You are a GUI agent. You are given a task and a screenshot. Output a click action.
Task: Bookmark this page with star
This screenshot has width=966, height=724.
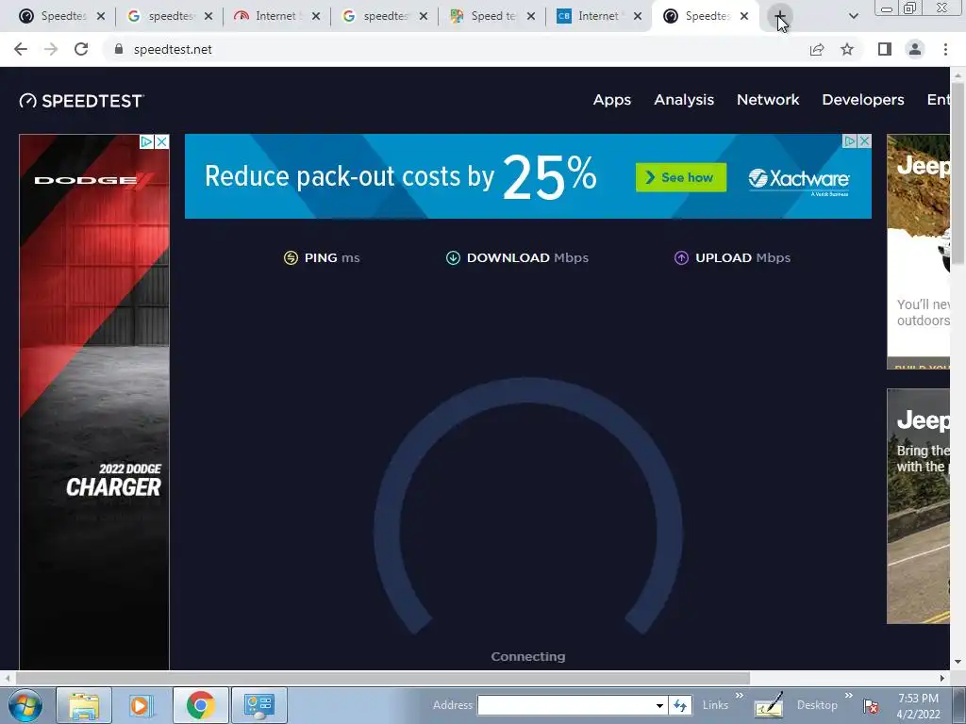pos(848,49)
